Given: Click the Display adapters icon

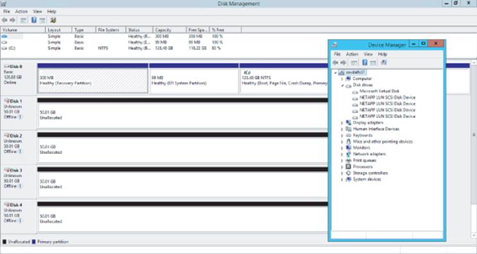Looking at the screenshot, I should point(349,123).
